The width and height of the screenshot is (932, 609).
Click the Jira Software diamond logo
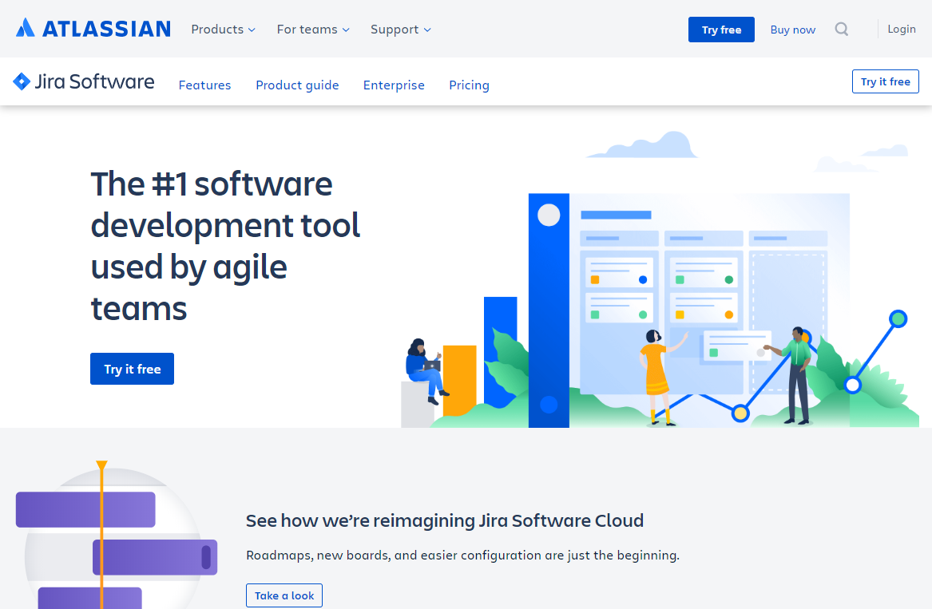click(x=83, y=81)
